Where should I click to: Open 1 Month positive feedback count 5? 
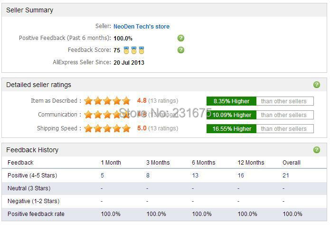pyautogui.click(x=103, y=176)
